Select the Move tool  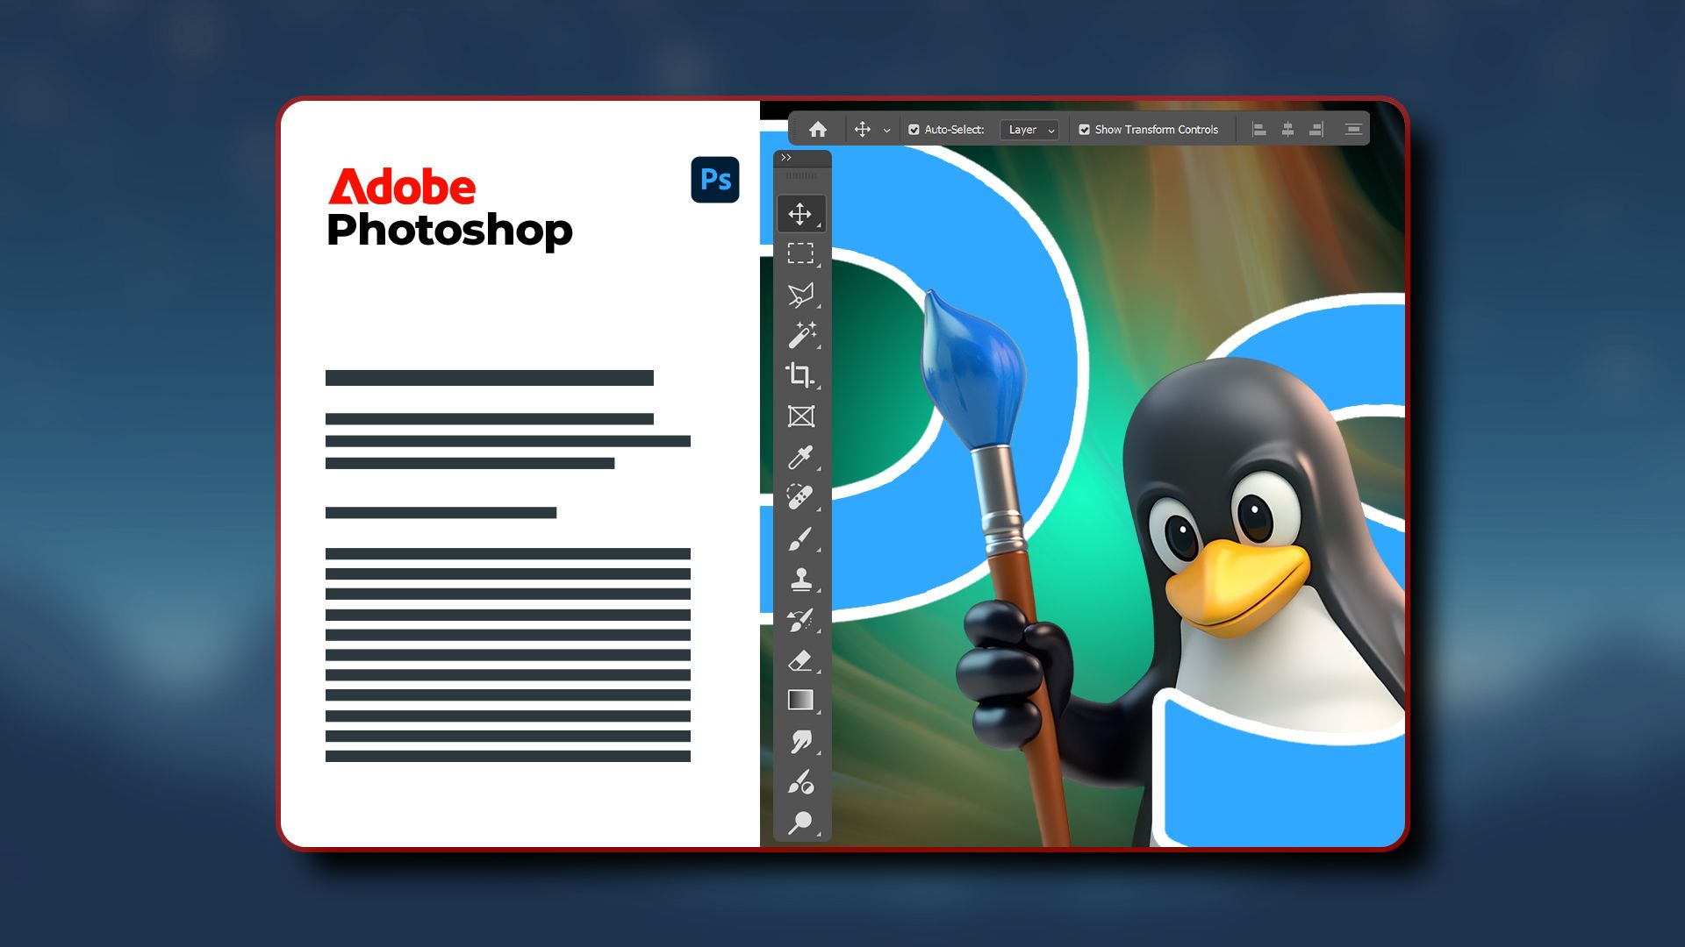802,213
